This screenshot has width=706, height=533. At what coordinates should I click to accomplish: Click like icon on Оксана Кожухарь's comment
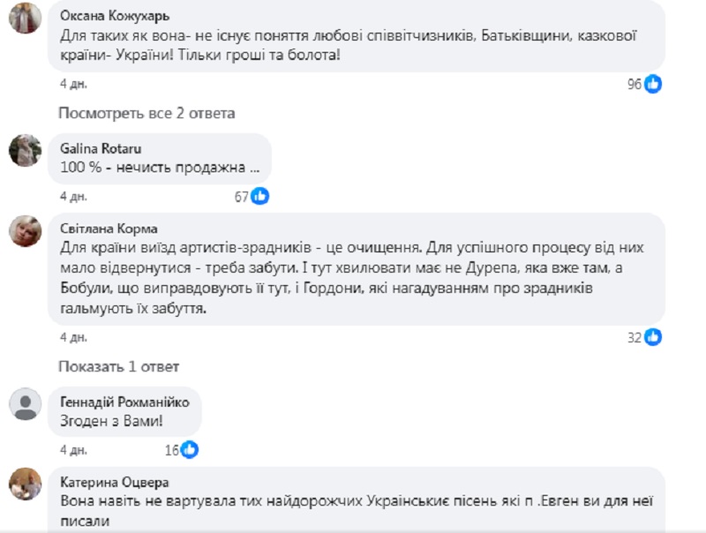point(653,84)
